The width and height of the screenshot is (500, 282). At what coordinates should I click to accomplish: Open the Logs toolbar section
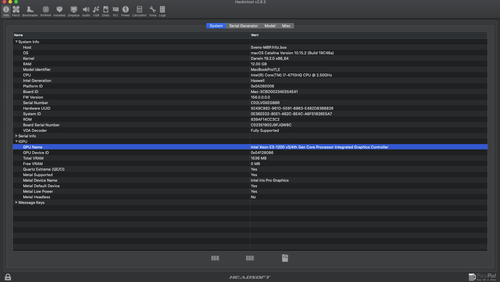coord(162,11)
